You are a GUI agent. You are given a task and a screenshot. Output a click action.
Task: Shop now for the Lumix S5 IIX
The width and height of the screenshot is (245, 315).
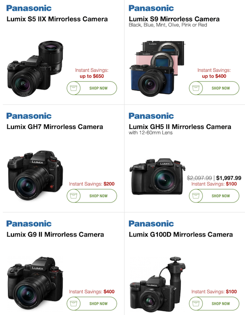(x=92, y=88)
